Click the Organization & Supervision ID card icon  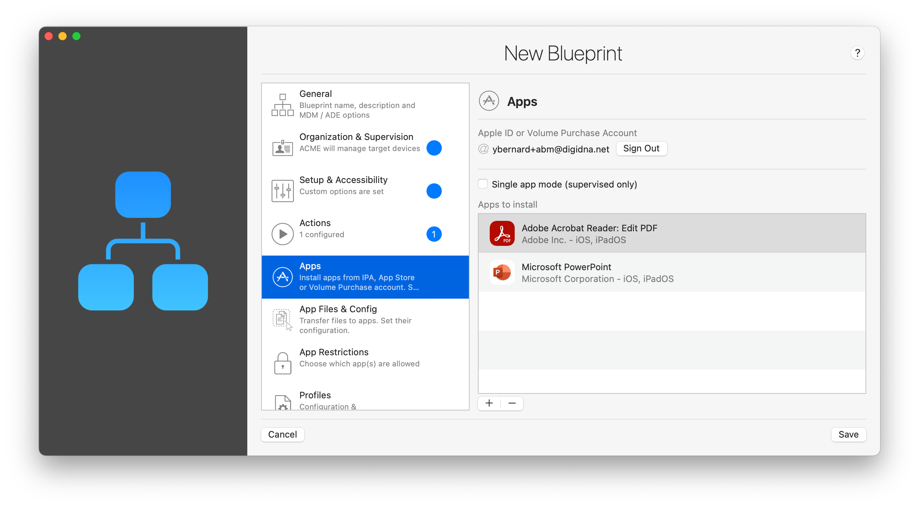pos(282,148)
